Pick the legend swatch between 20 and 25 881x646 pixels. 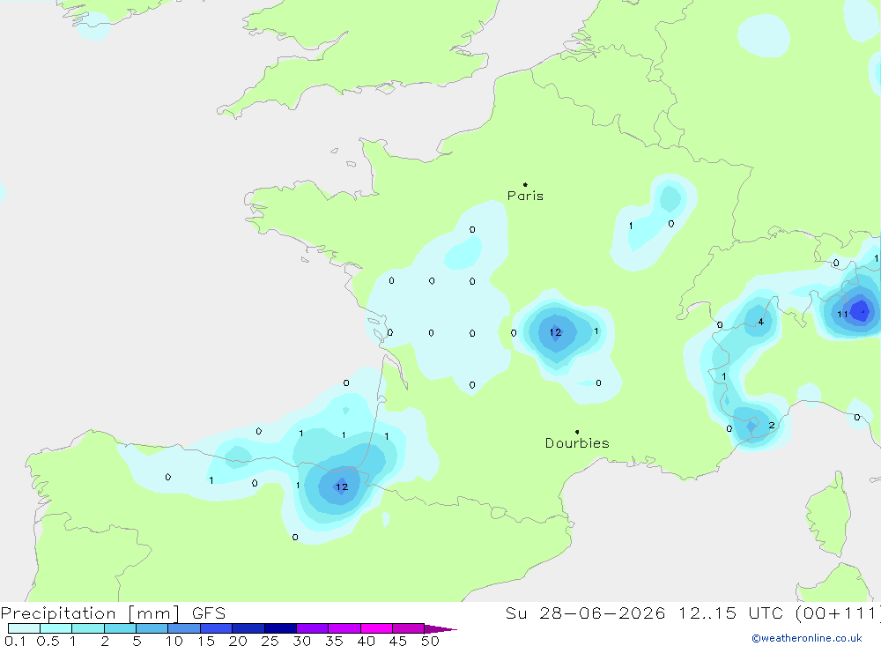[248, 628]
